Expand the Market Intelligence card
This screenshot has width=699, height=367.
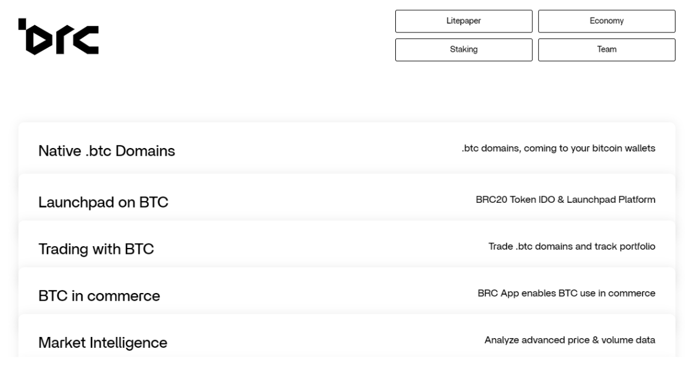click(347, 336)
